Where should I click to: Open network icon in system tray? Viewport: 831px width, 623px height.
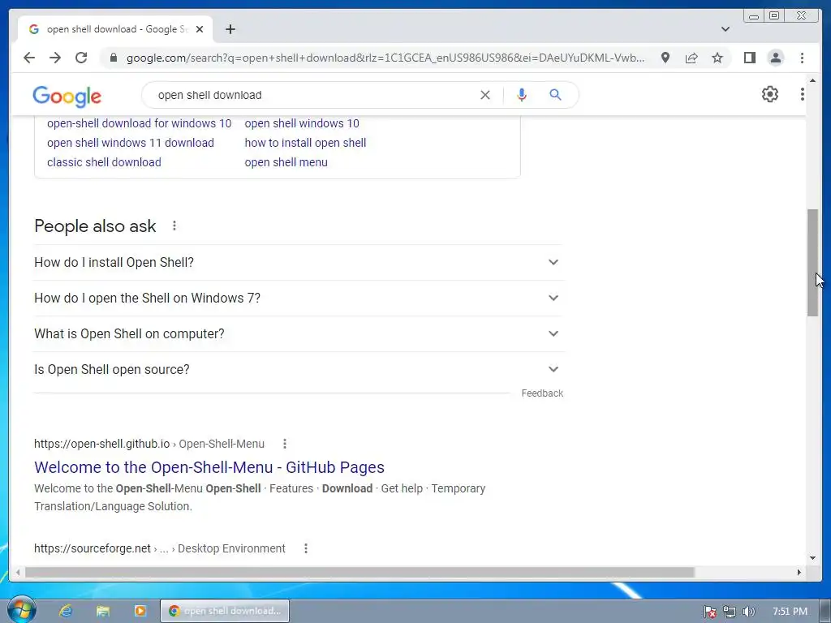click(730, 612)
